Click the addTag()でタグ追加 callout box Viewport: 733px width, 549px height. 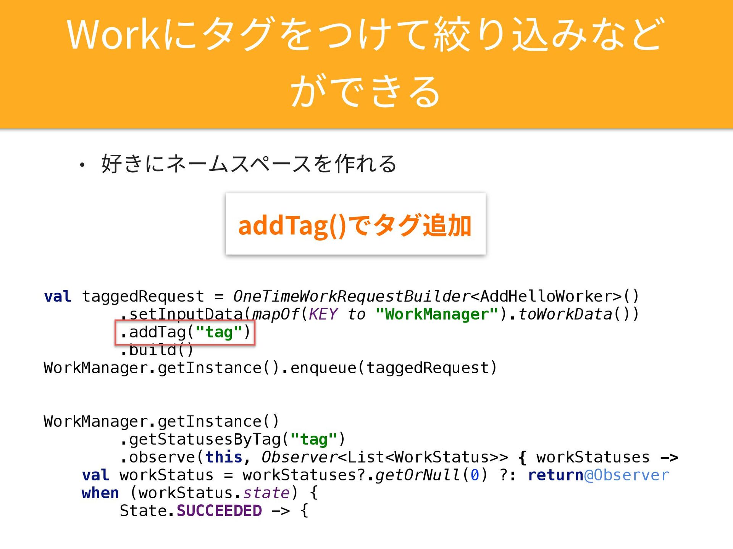[x=355, y=225]
